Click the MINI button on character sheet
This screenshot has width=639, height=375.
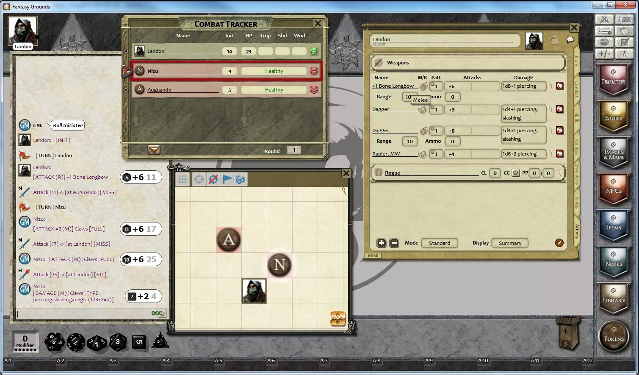[x=373, y=256]
